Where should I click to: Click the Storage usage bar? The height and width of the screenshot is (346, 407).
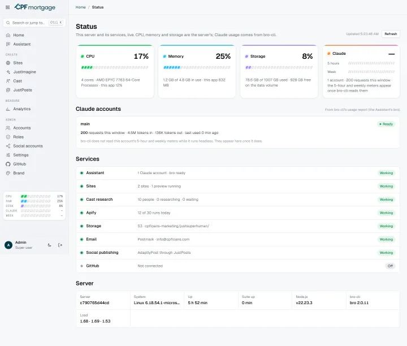[x=279, y=67]
